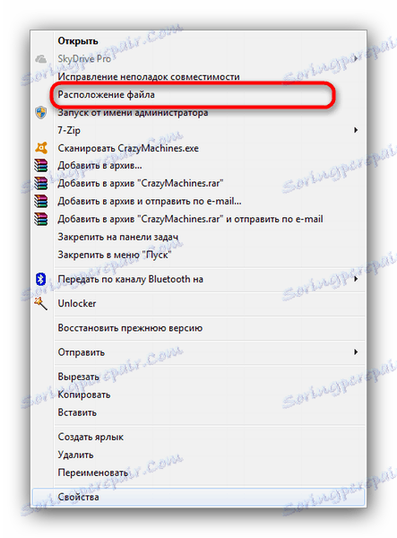This screenshot has width=397, height=538.
Task: Click WinRAR icon for archive and e-mail entry
Action: tap(41, 201)
